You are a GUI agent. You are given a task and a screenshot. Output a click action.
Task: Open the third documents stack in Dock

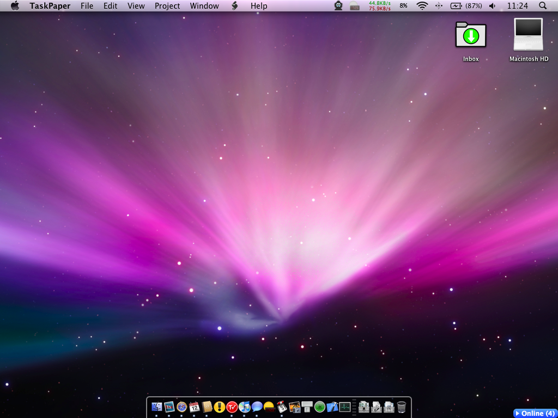[x=389, y=407]
